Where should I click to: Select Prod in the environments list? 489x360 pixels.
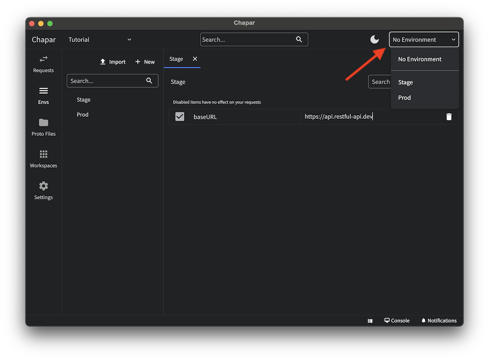point(83,114)
